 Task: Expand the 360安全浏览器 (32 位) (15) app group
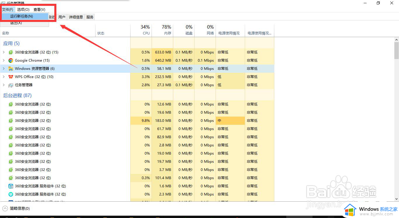click(4, 52)
